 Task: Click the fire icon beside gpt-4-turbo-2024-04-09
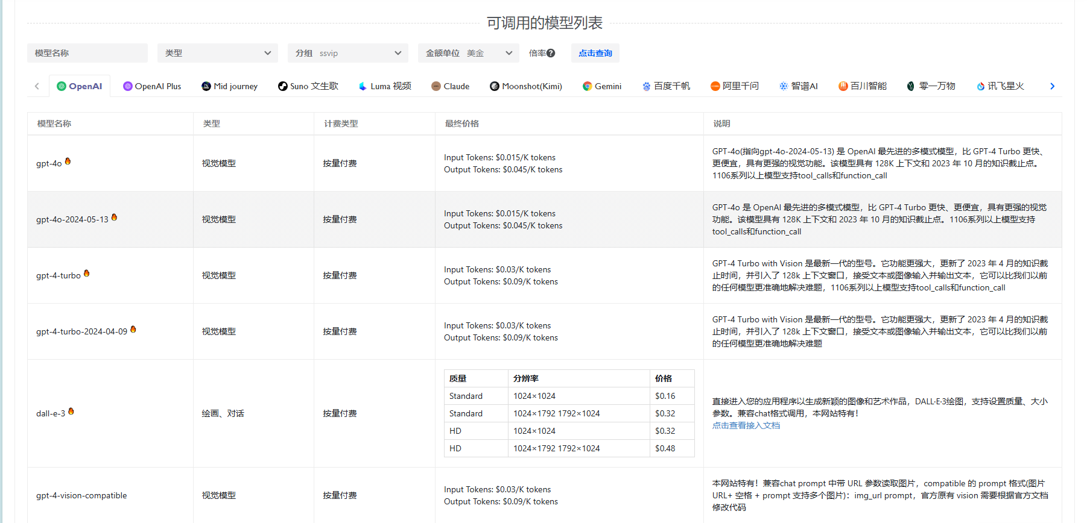[133, 329]
